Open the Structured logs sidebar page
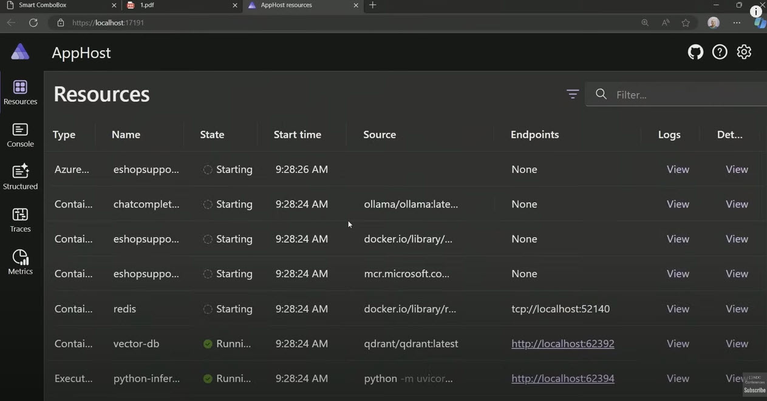Viewport: 767px width, 401px height. pyautogui.click(x=20, y=177)
